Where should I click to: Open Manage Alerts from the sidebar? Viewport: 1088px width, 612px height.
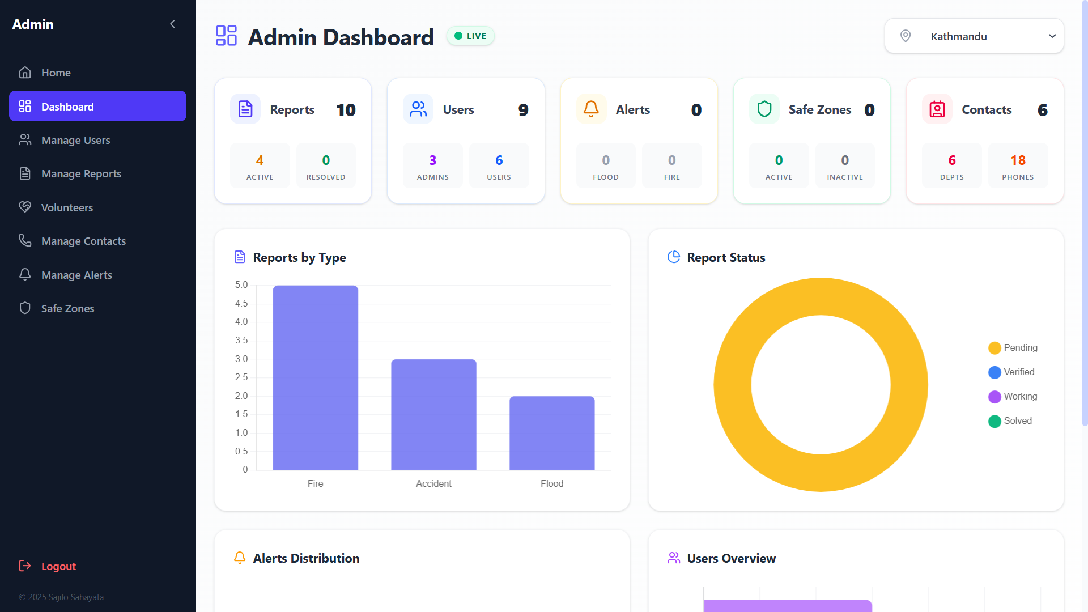coord(97,275)
